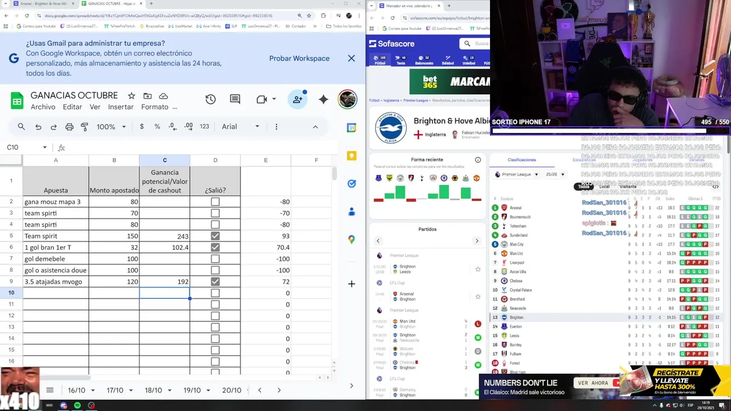Tick the checkbox in row 10

click(x=215, y=293)
